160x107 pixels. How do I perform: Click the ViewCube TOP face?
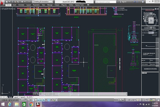[x=151, y=21]
